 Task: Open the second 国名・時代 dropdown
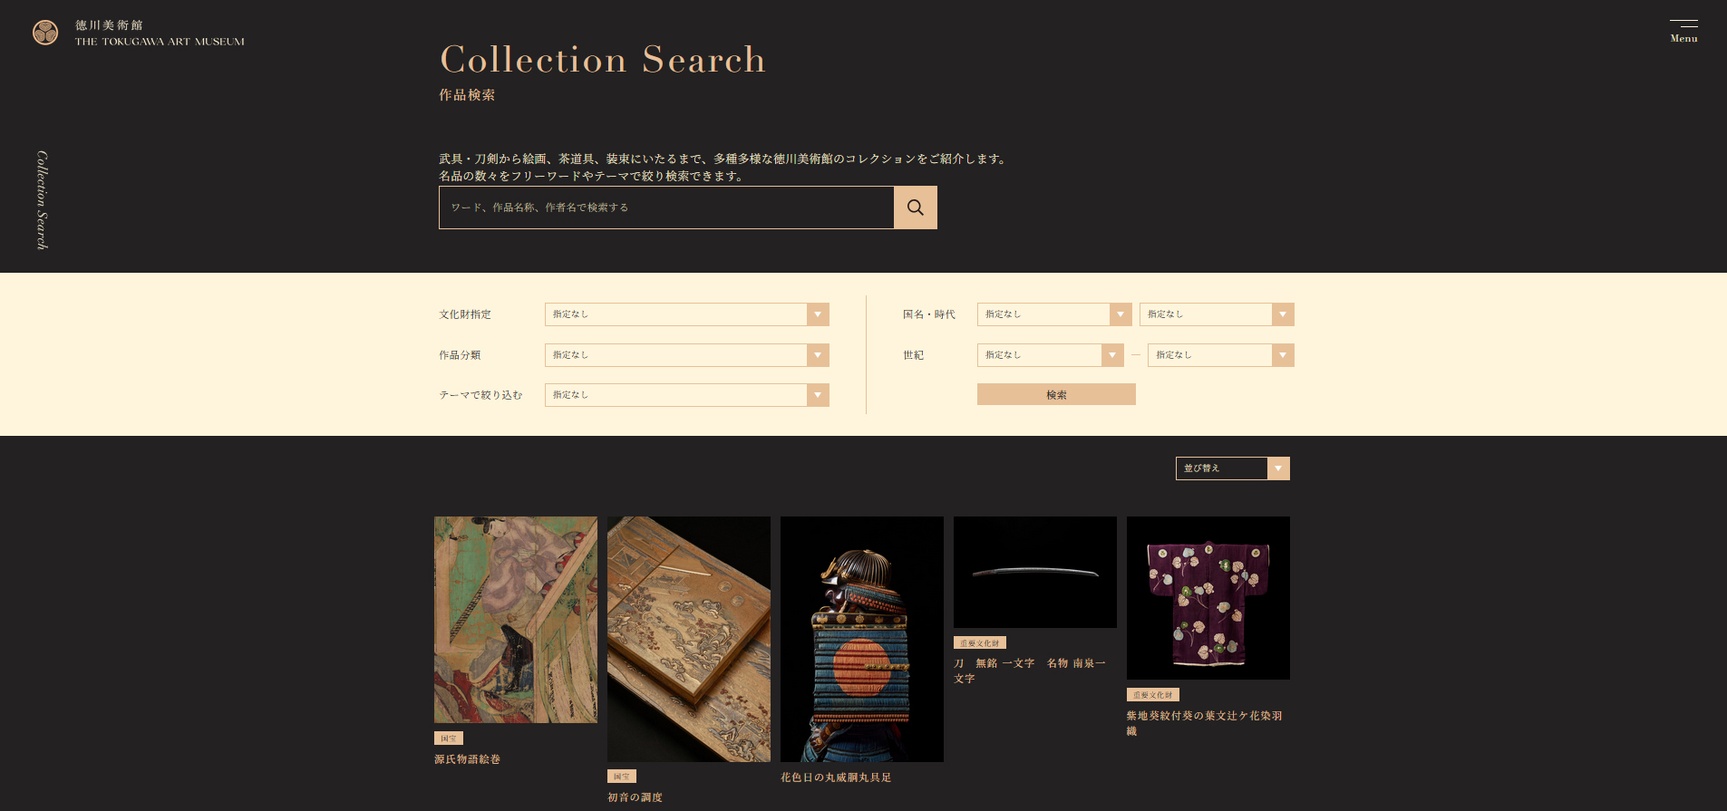[x=1217, y=314]
